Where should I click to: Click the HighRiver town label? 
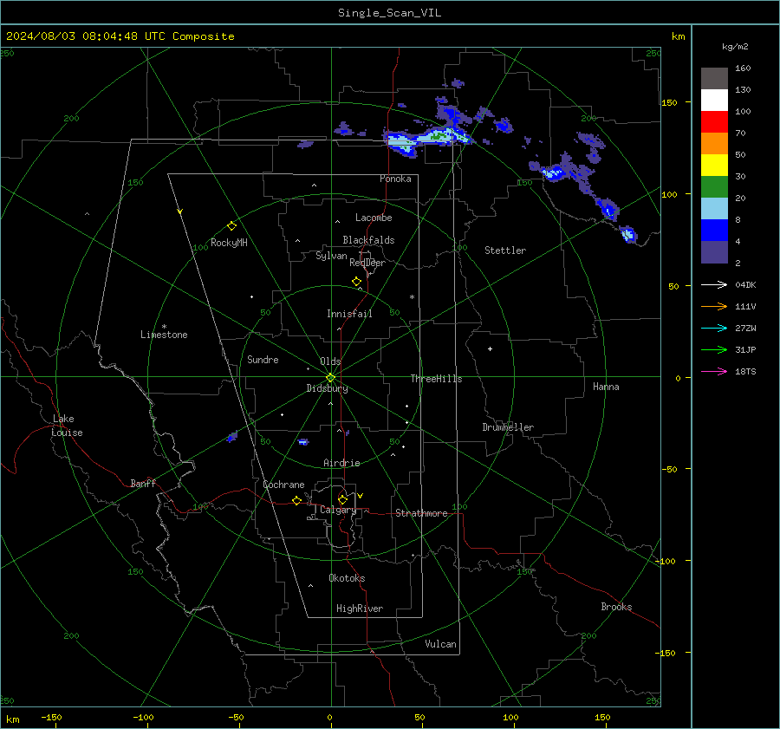click(x=360, y=609)
